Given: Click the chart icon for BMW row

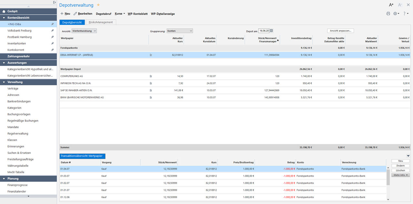Looking at the screenshot, I should [x=150, y=97].
